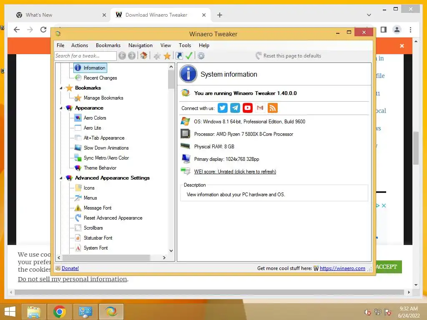This screenshot has height=320, width=427.
Task: Open File Explorer from the taskbar
Action: tap(33, 312)
